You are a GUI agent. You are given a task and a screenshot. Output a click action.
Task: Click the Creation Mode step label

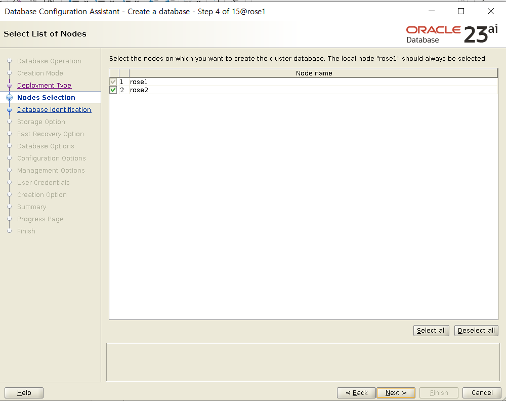point(40,73)
